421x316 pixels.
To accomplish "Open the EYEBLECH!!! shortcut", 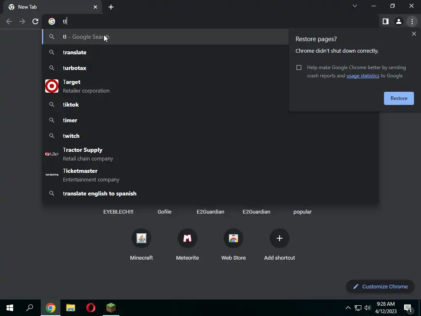I will point(118,212).
